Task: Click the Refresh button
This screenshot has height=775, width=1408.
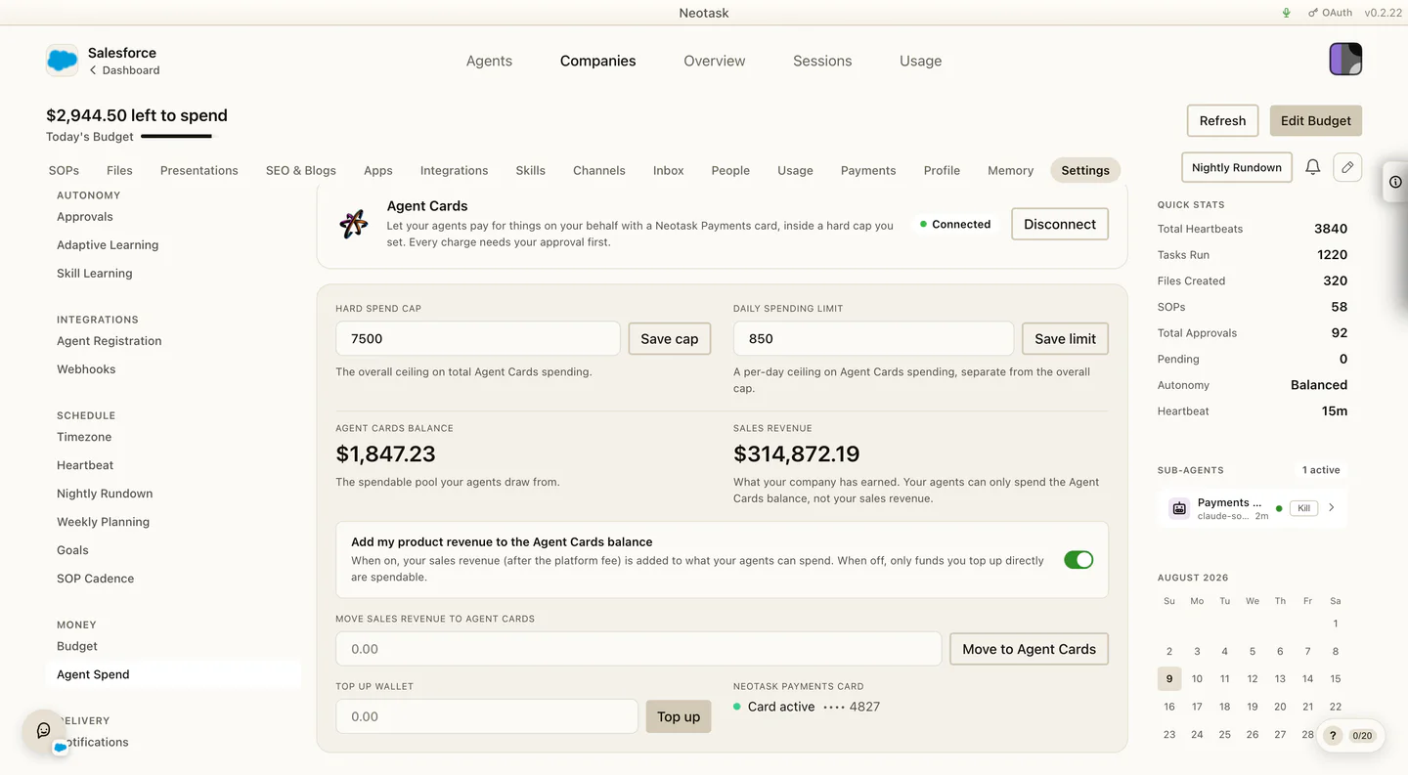Action: (x=1222, y=120)
